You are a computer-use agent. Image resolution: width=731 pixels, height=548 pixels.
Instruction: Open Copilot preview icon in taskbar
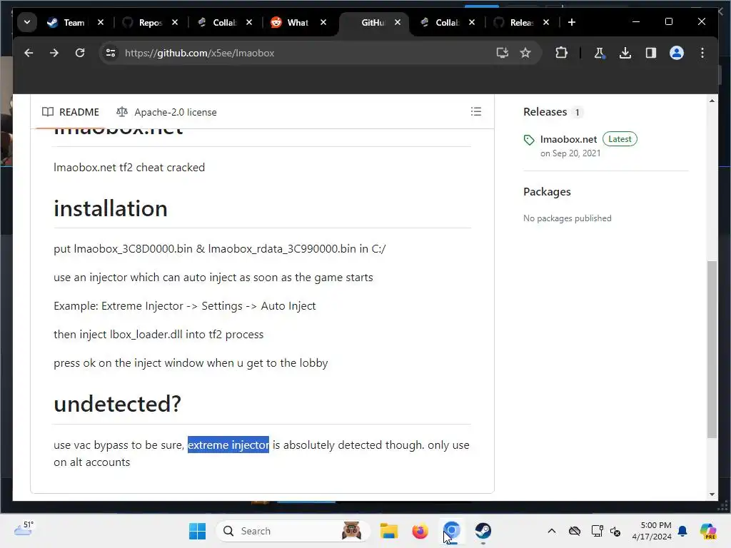(x=708, y=531)
